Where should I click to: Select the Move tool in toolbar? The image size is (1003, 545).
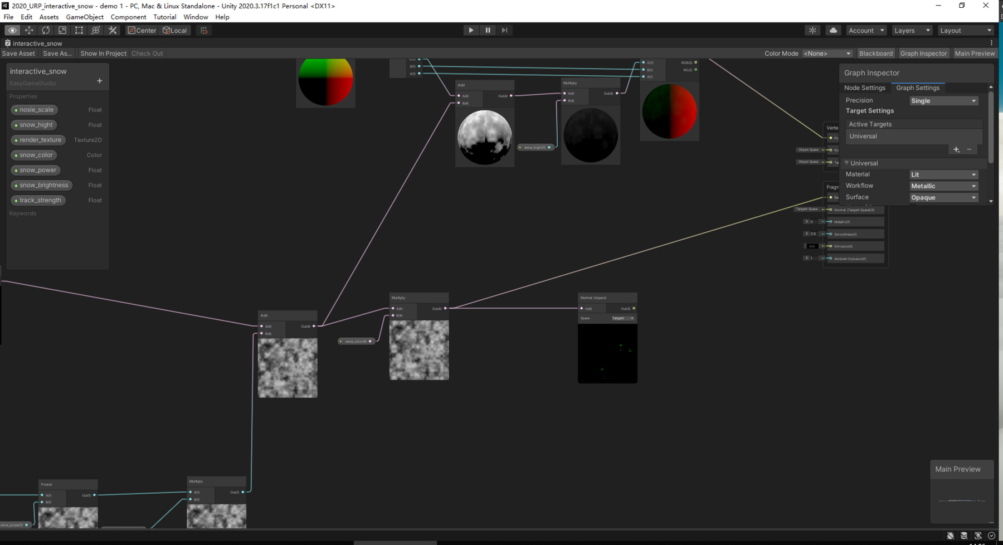click(29, 31)
